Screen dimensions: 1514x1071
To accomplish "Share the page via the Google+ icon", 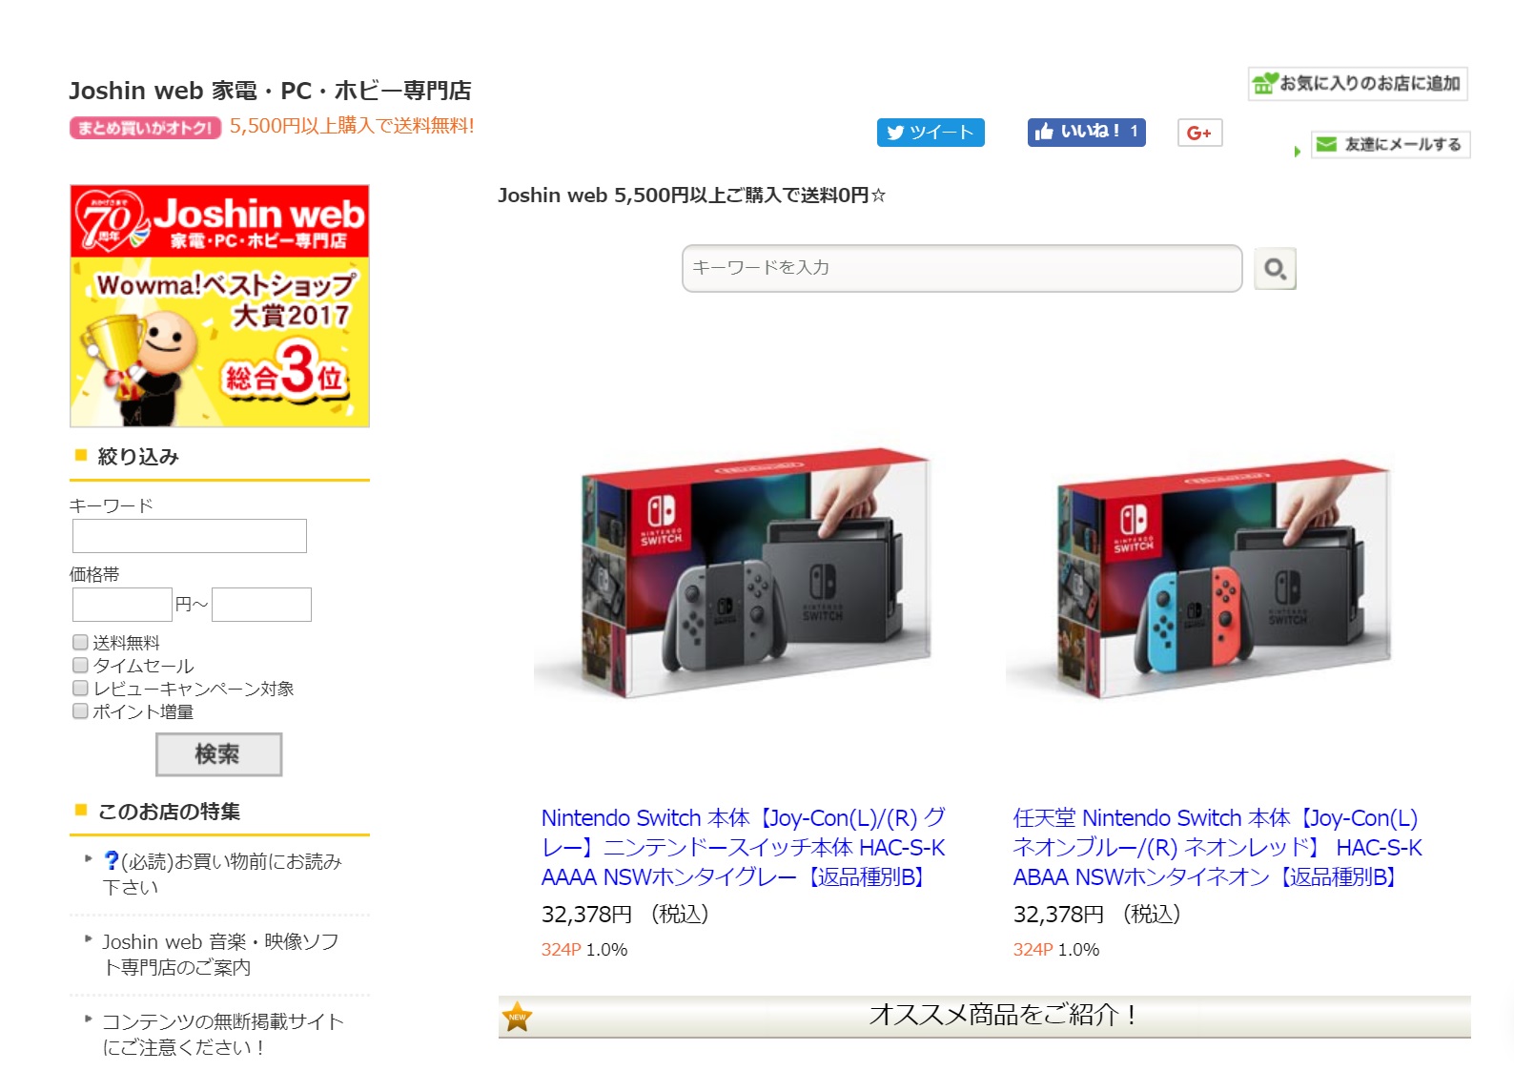I will [x=1199, y=133].
